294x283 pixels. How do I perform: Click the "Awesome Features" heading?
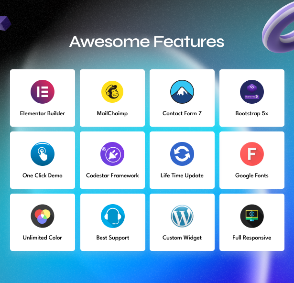tap(147, 42)
